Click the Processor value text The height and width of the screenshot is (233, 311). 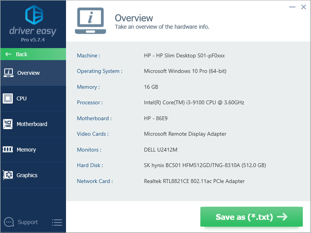(x=194, y=103)
